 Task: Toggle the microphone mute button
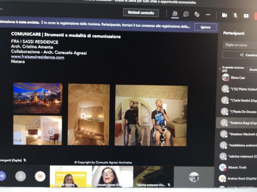[235, 15]
